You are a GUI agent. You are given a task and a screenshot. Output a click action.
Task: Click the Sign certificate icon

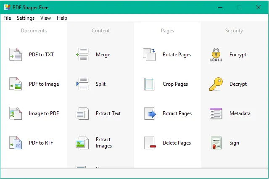tap(216, 143)
